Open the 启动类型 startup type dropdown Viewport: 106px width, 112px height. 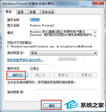point(64,53)
